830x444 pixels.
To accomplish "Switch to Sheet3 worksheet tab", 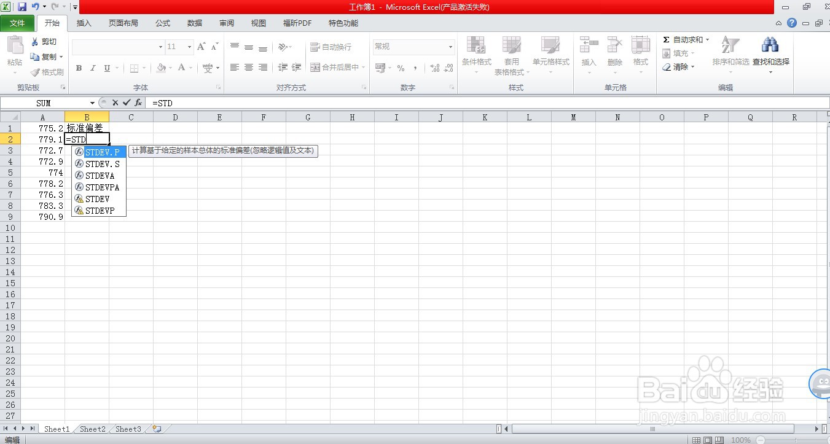I will (128, 429).
